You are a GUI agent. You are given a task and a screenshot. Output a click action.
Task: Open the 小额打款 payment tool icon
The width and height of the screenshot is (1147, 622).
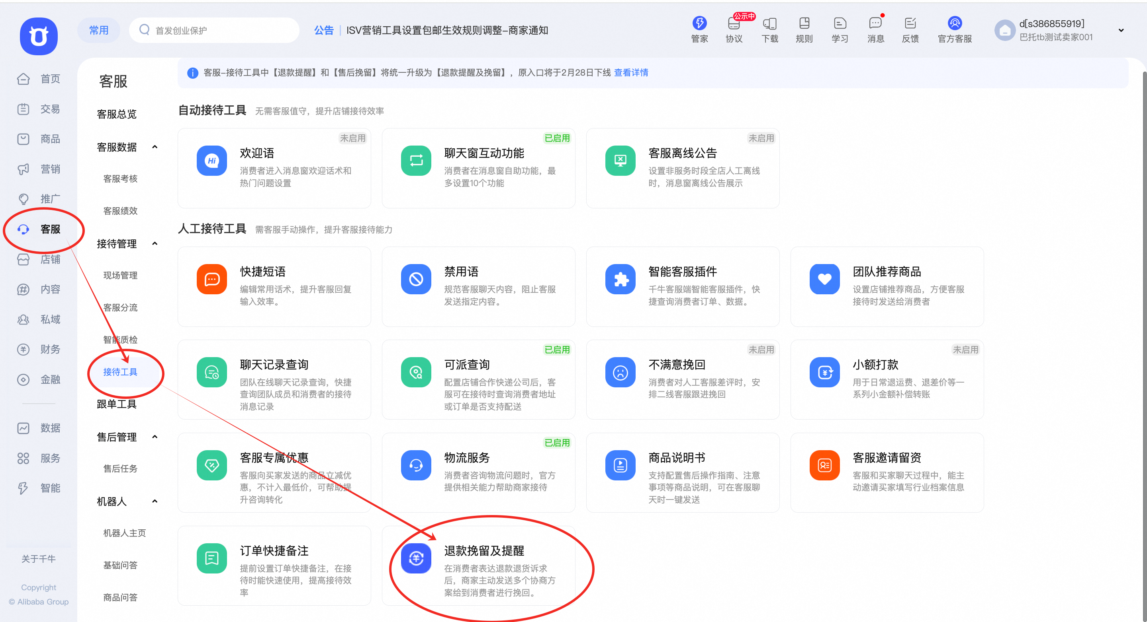pos(825,372)
